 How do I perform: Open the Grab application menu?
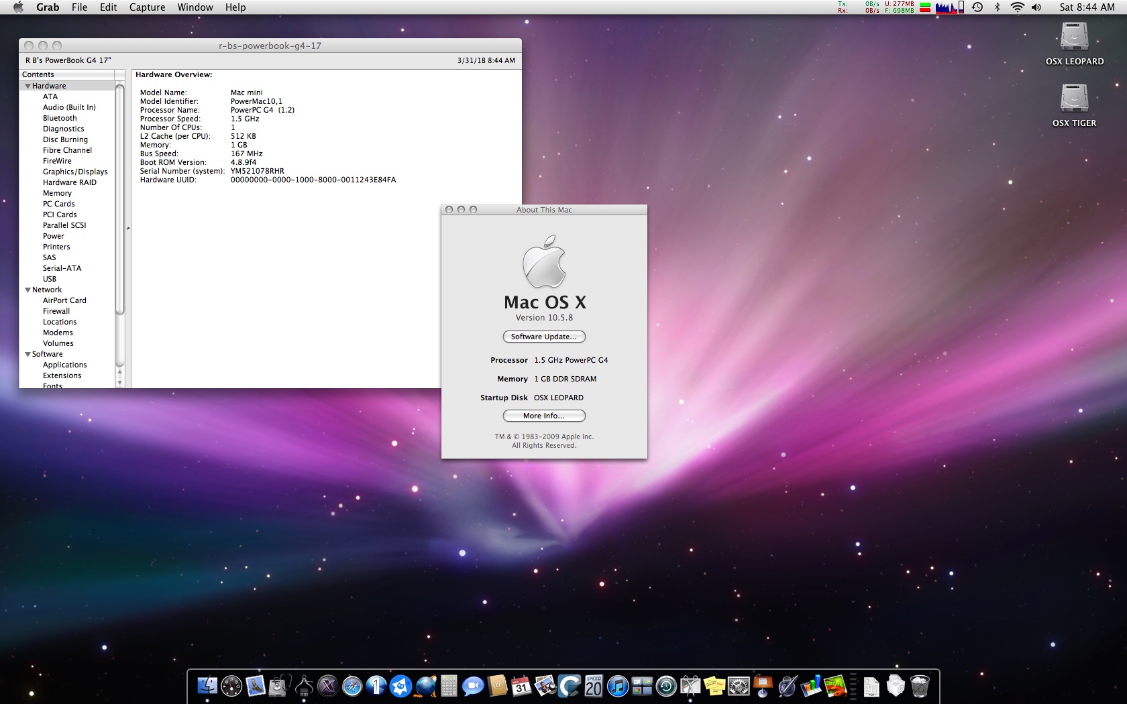(x=48, y=7)
